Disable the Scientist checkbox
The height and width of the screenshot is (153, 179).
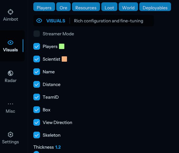(37, 59)
